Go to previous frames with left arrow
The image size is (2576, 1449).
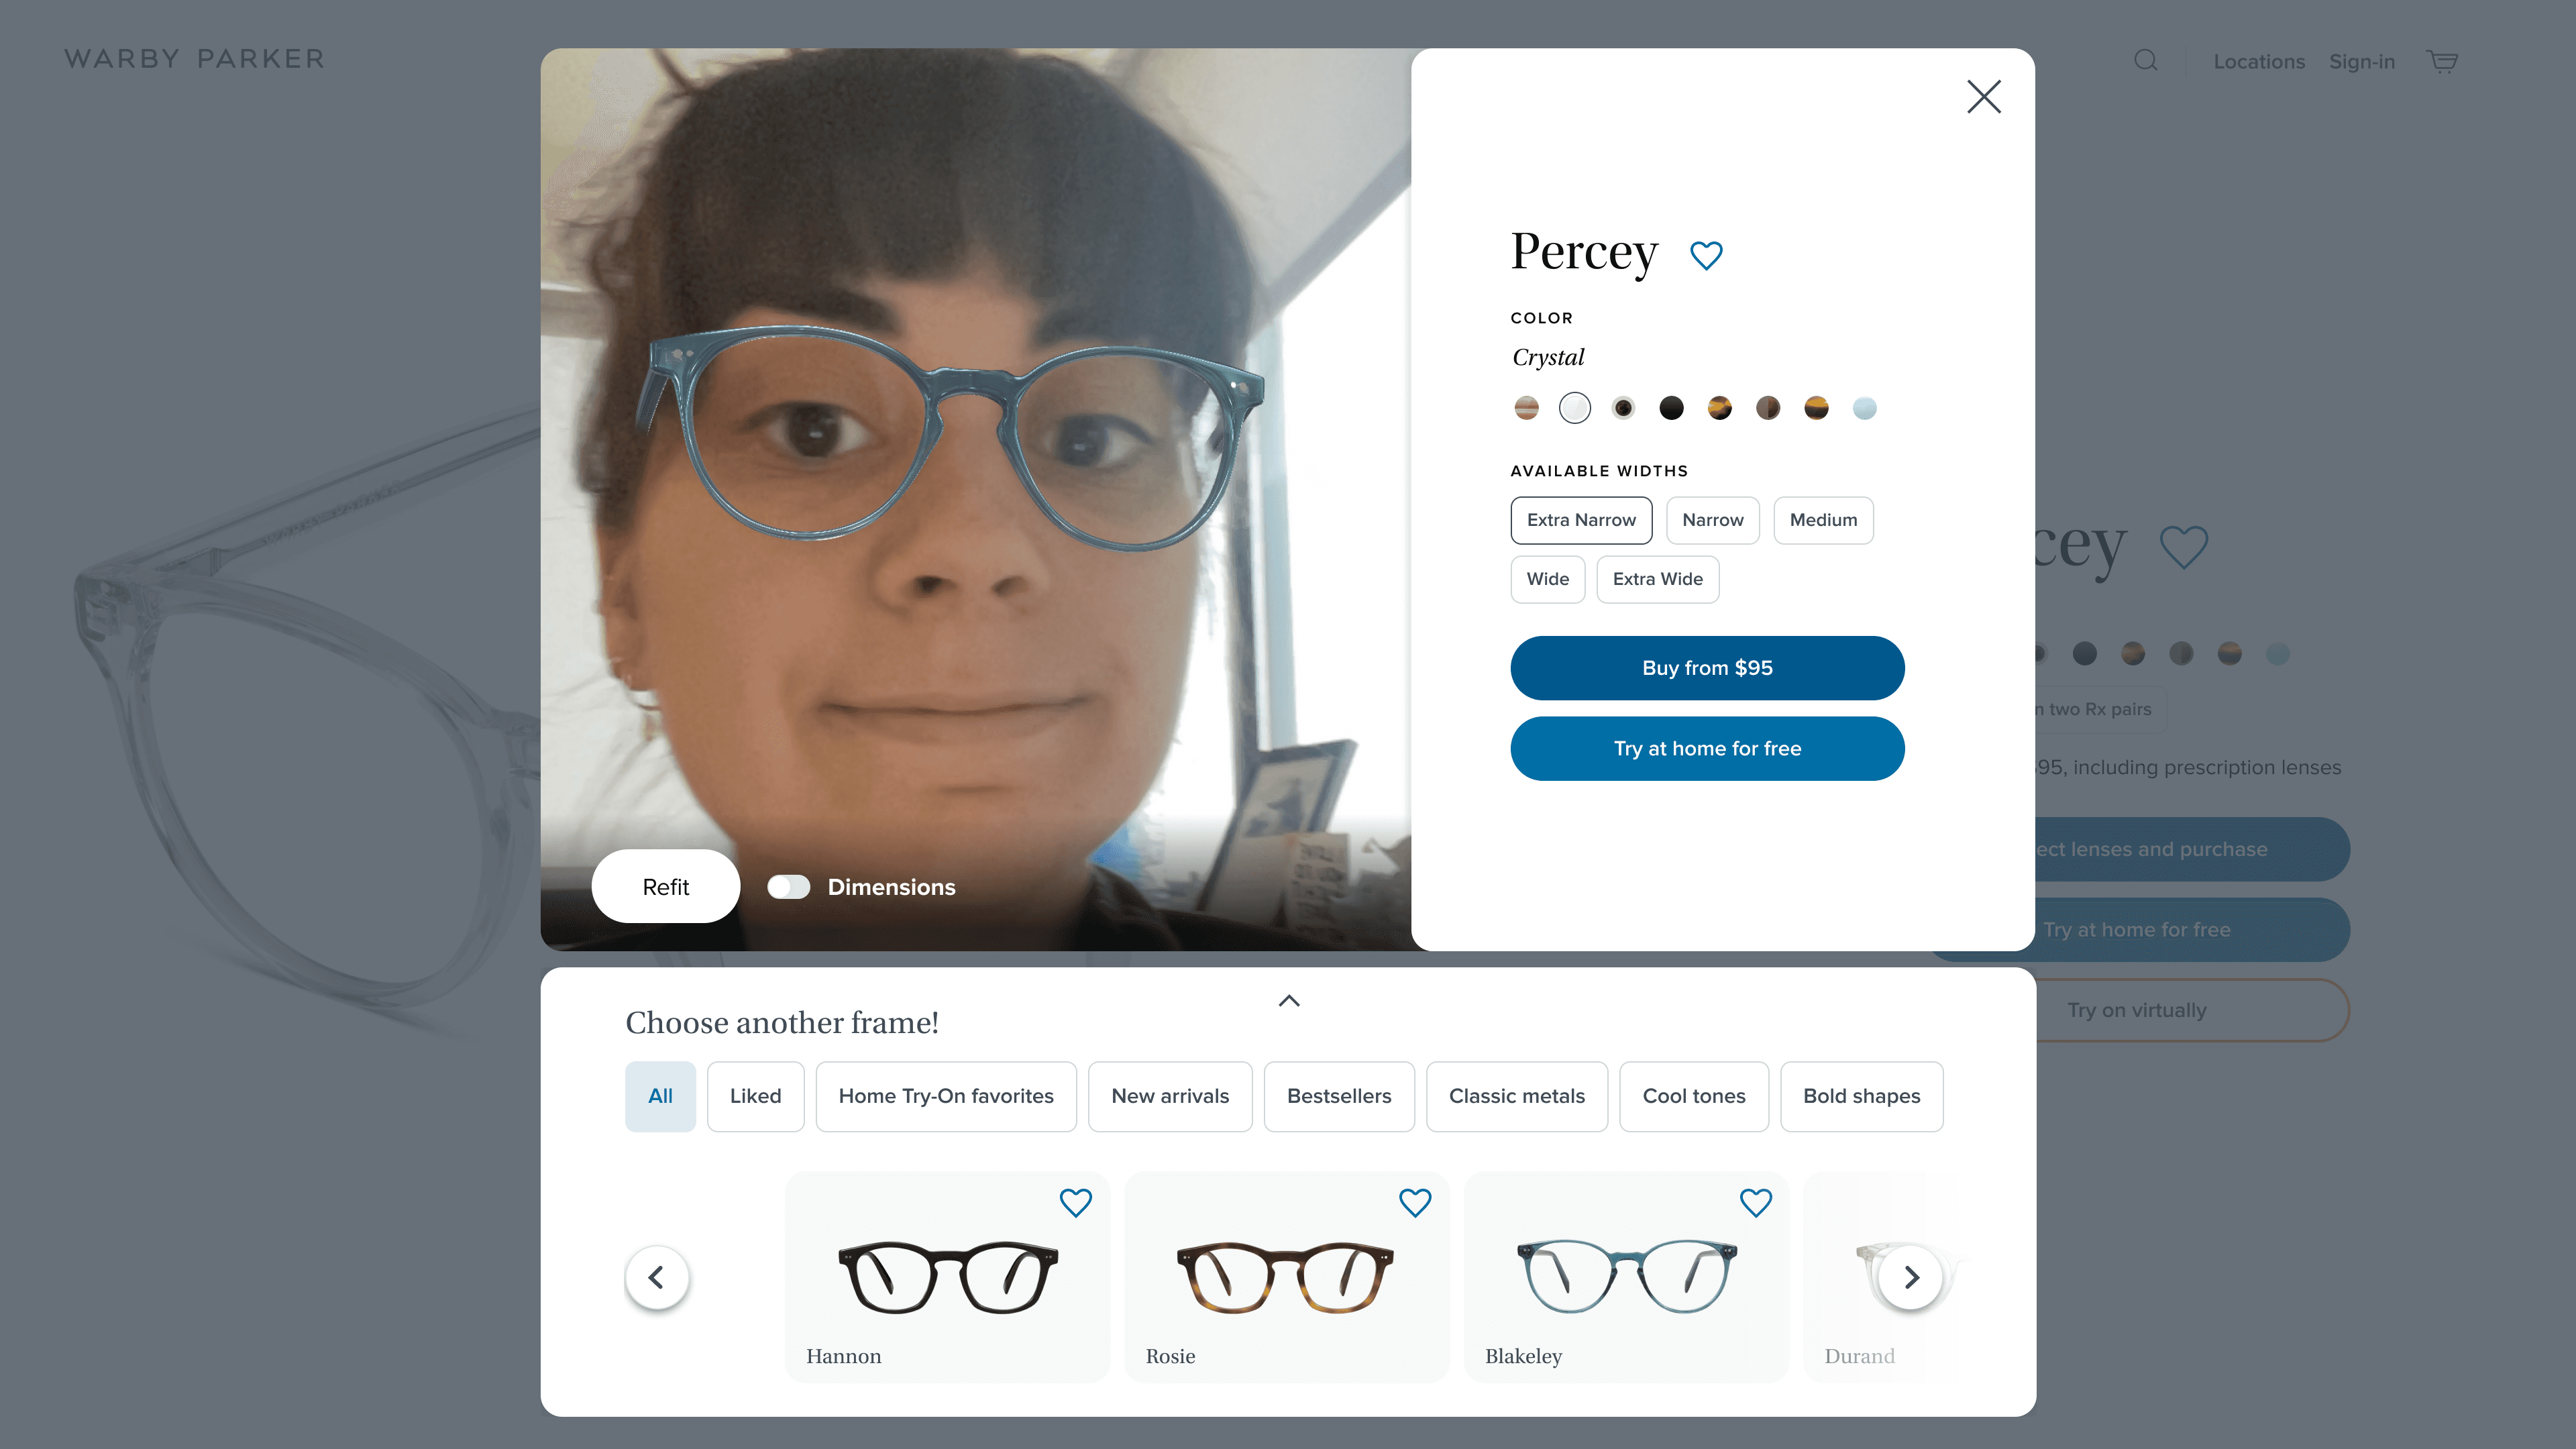[x=656, y=1277]
